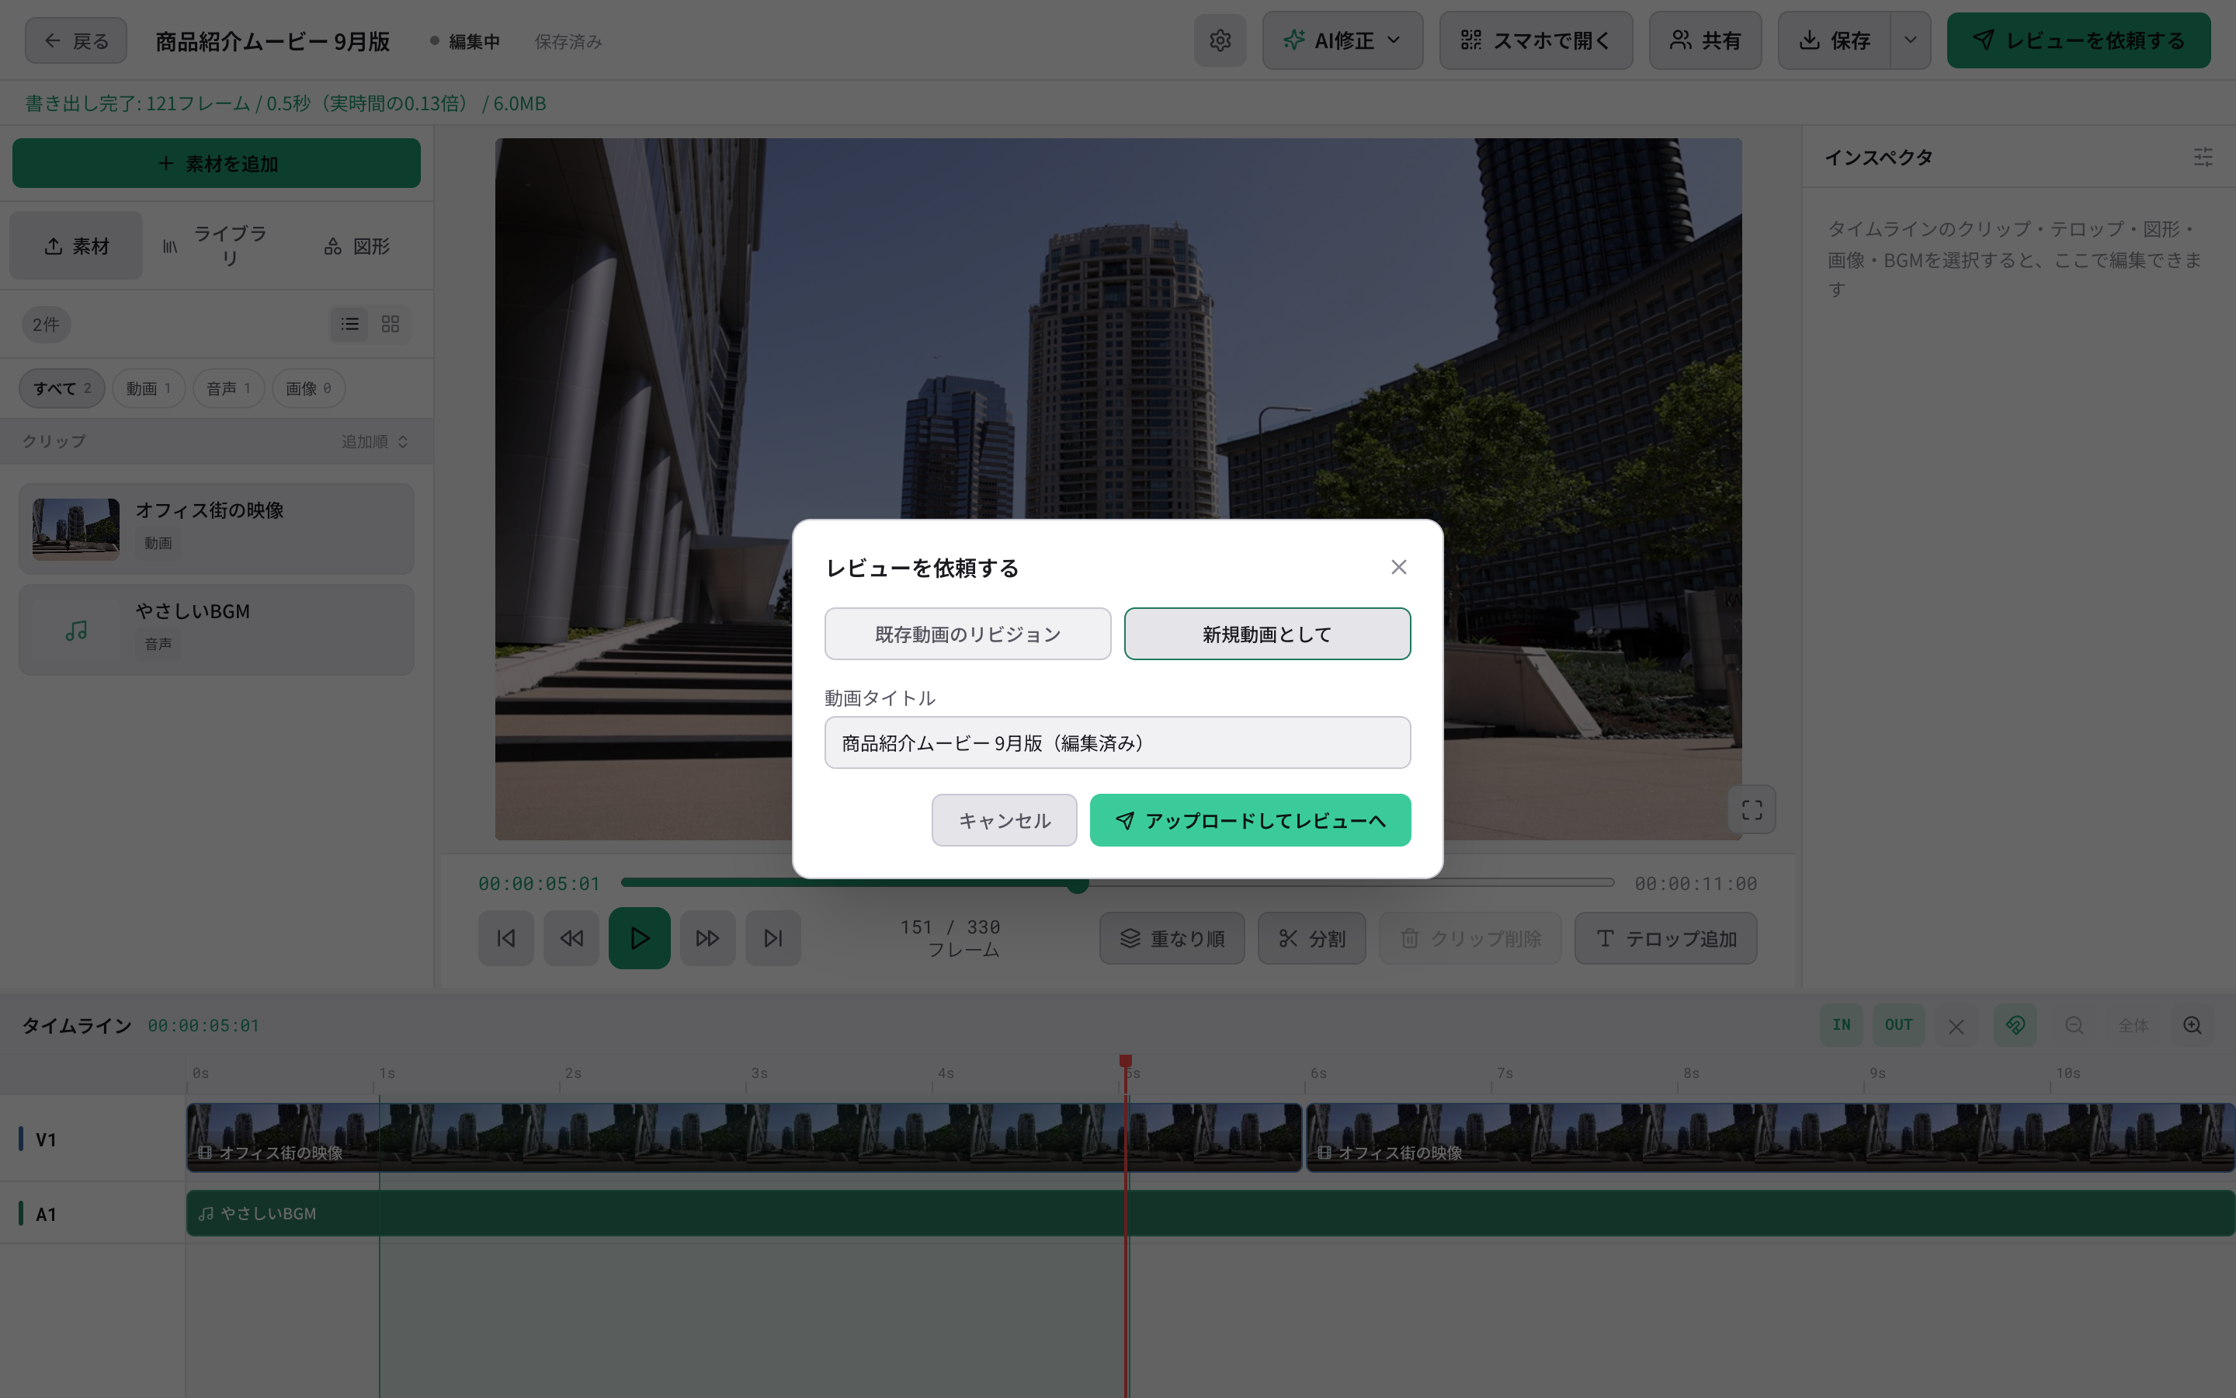Click 素材を追加 button
The width and height of the screenshot is (2236, 1398).
[216, 164]
